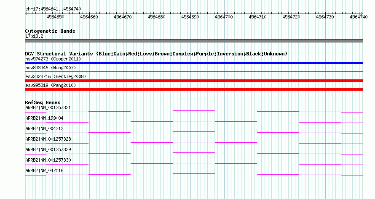Screen dimensions: 375x199
Task: Open variant esv2328716 (Bentley2008) label
Action: coord(56,76)
